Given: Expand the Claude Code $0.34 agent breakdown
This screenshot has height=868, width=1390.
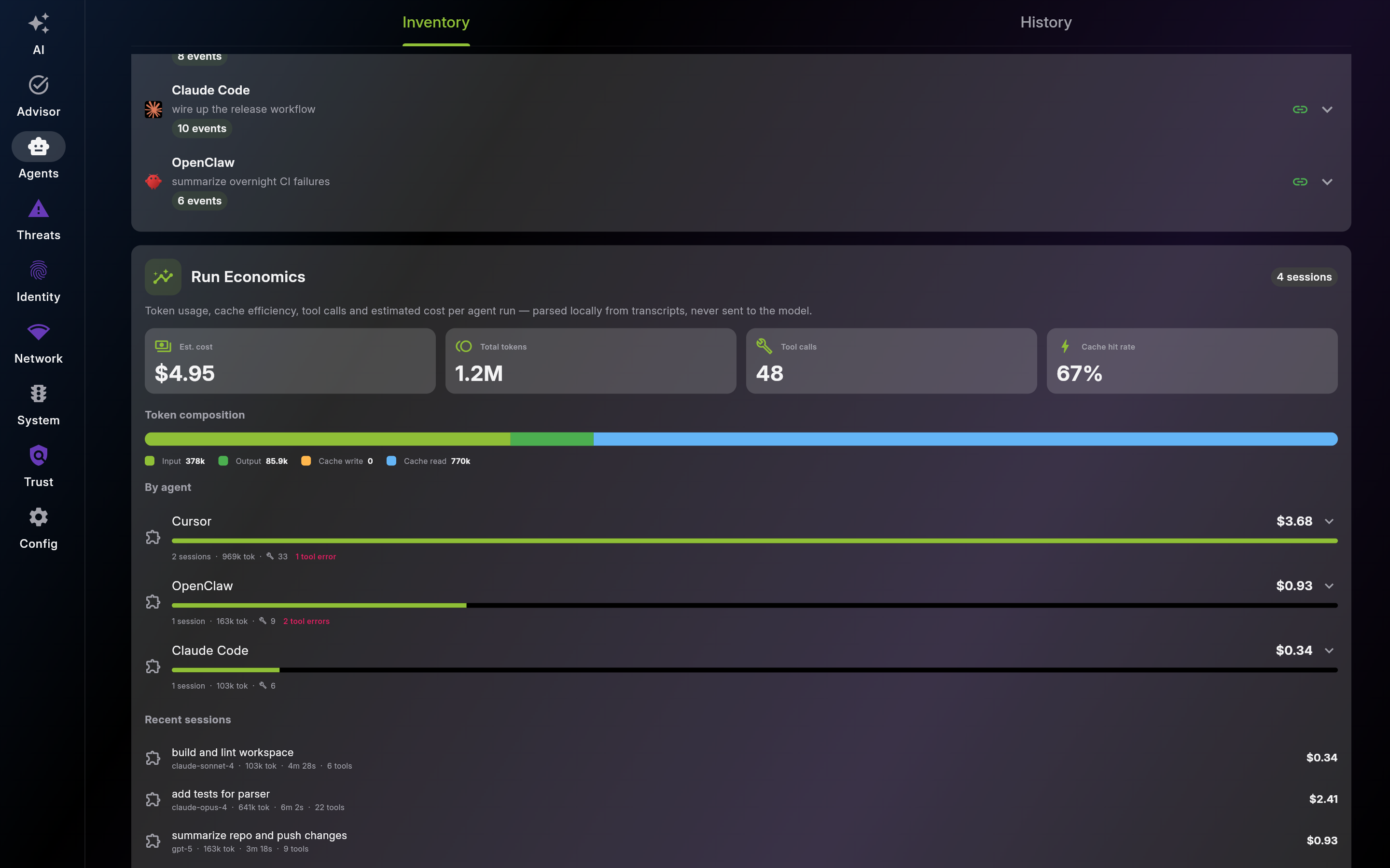Looking at the screenshot, I should (1329, 651).
